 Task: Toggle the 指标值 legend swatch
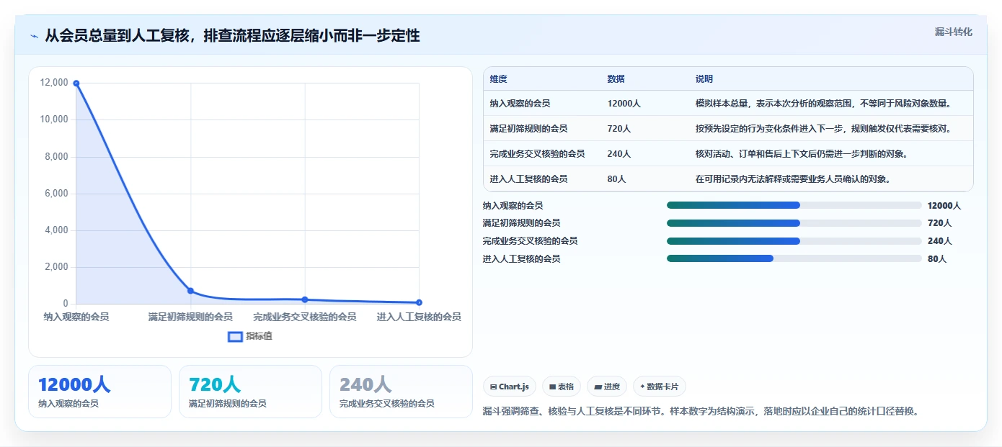click(x=235, y=336)
